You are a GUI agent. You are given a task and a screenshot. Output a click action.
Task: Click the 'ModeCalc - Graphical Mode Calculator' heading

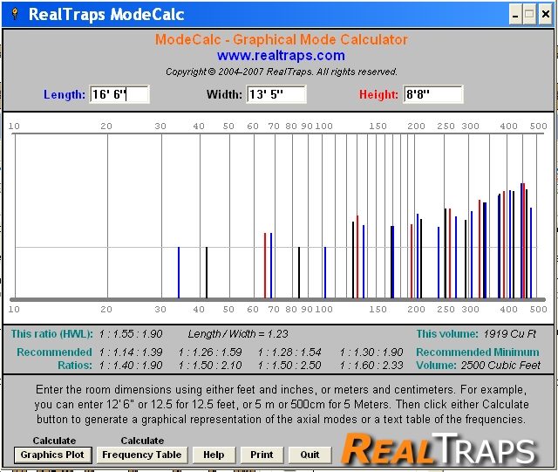281,39
